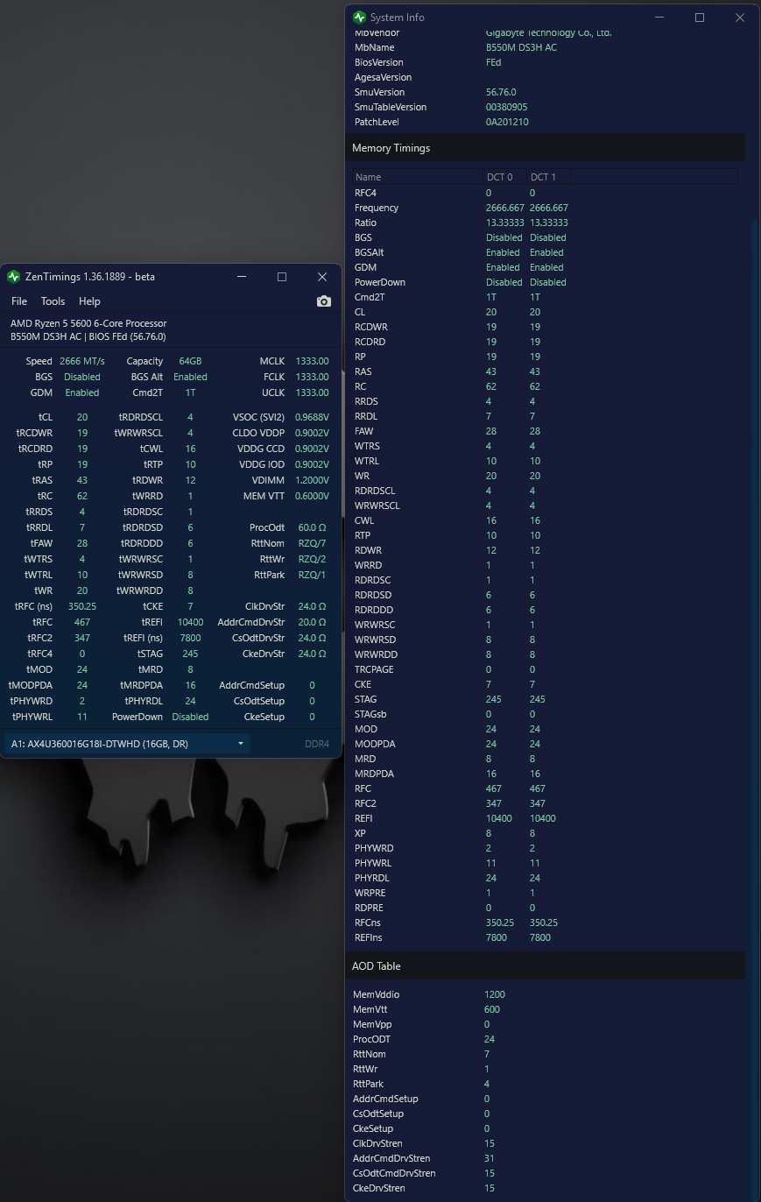Click the ProcOdt 60.0 Ω value
This screenshot has height=1202, width=761.
312,527
